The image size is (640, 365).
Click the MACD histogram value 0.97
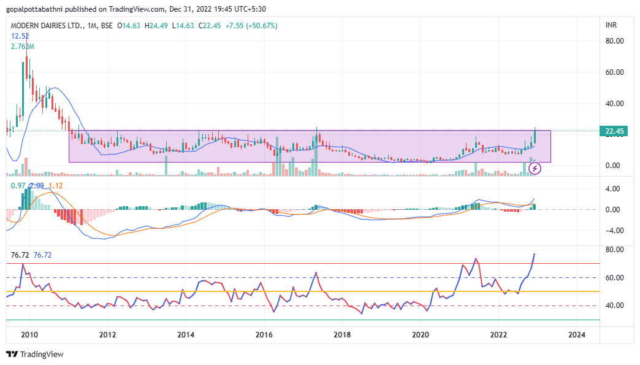18,186
